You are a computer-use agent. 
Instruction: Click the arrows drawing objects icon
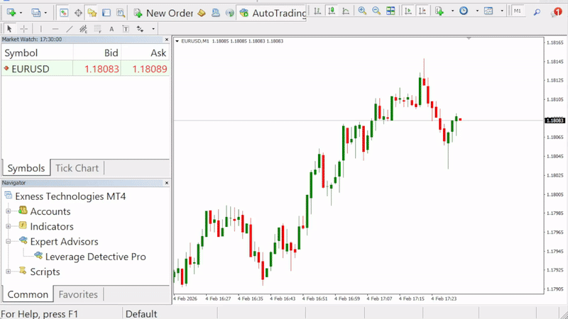coord(140,28)
